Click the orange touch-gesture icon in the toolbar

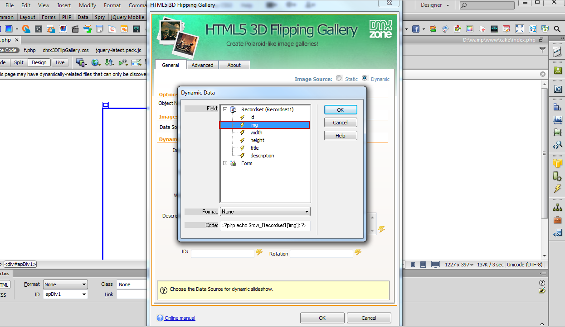coord(26,29)
